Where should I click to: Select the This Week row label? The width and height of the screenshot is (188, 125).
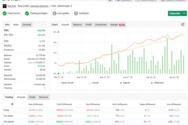8,116
